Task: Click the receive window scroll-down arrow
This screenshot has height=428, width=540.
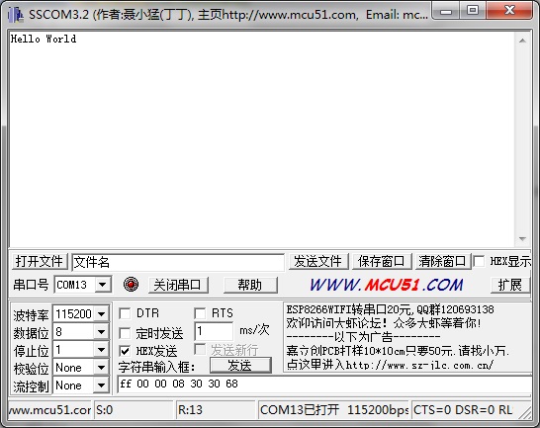Action: click(x=522, y=239)
